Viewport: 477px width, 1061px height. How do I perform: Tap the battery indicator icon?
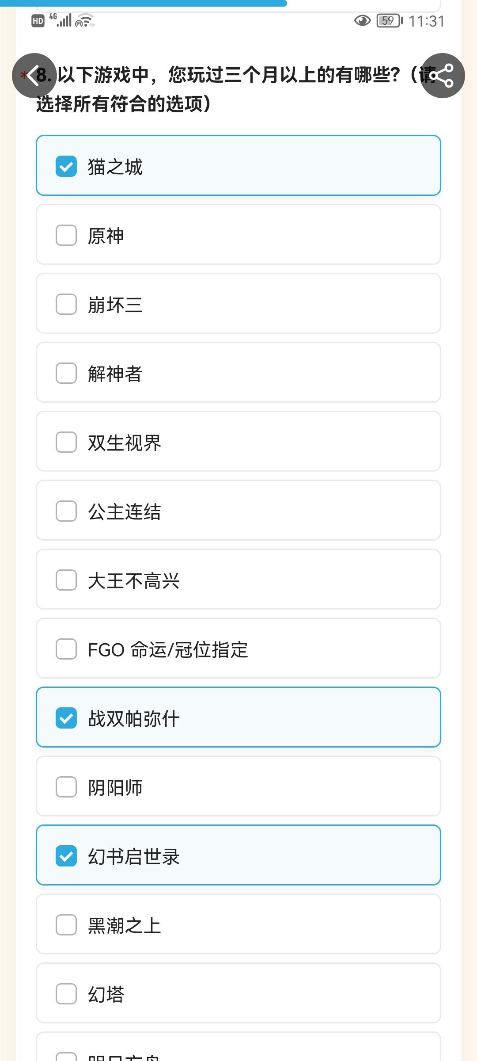[390, 21]
